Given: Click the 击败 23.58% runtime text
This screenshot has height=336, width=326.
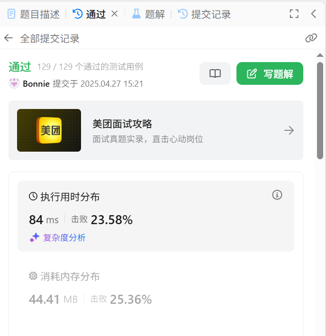Looking at the screenshot, I should click(102, 219).
